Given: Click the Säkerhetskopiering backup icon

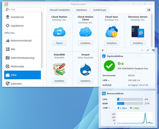Looking at the screenshot, I should [7, 58].
